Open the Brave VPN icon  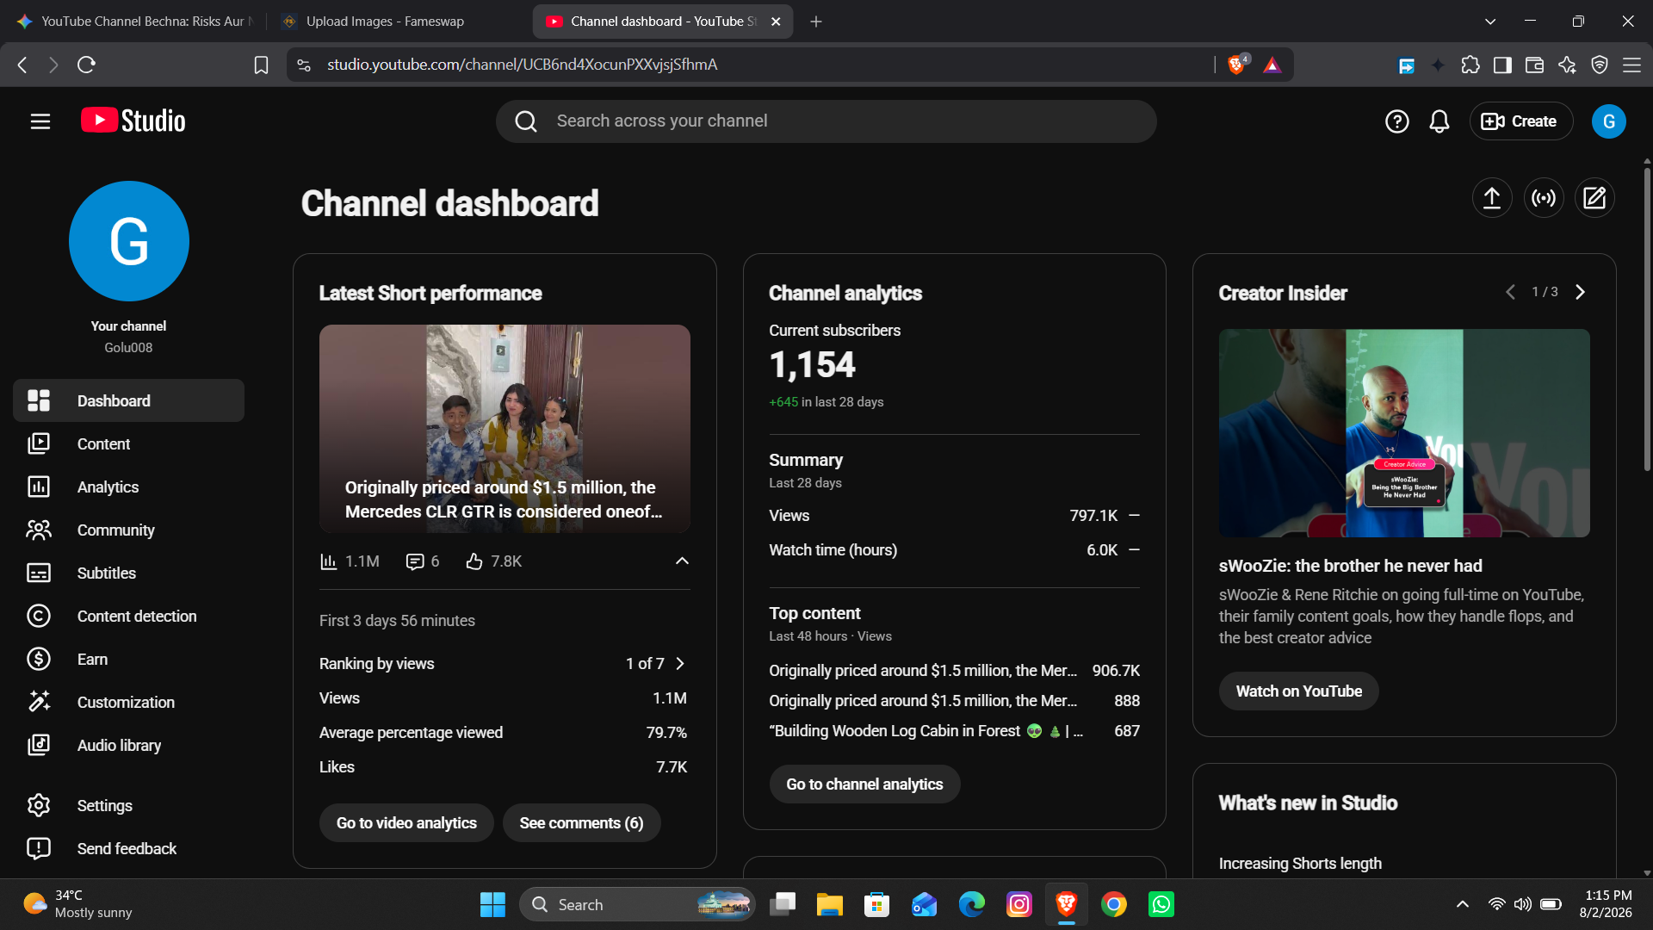[x=1600, y=65]
